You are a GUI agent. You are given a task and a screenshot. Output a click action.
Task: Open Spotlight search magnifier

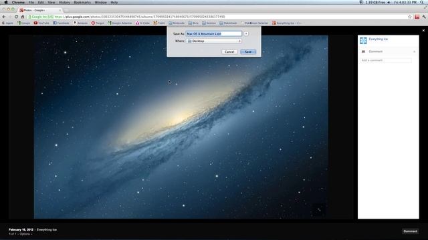pos(422,2)
